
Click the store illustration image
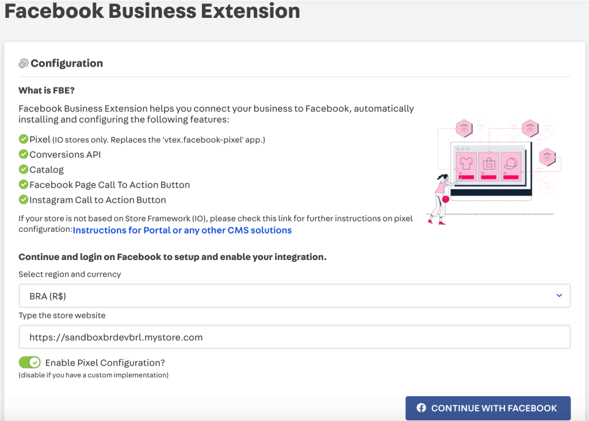[494, 172]
